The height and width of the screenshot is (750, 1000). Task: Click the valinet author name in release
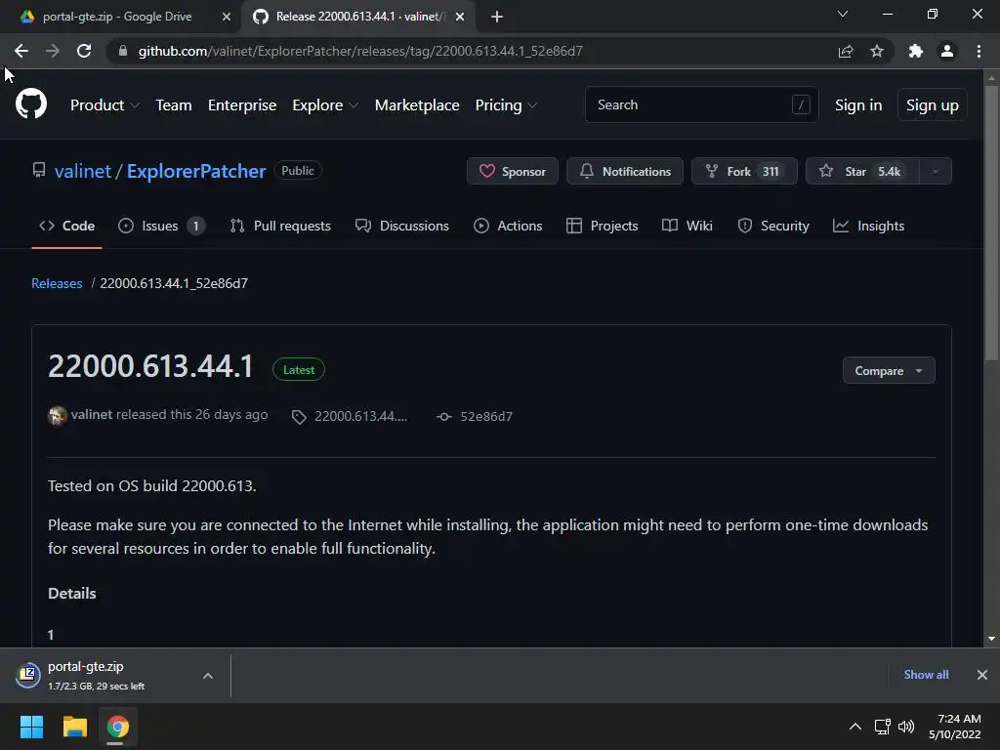point(91,414)
